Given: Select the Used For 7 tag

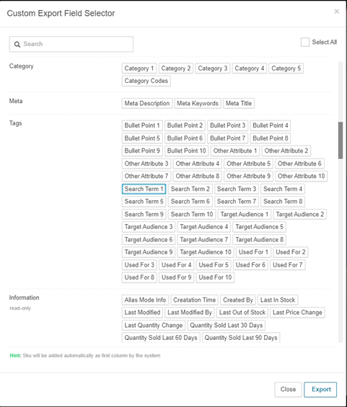Looking at the screenshot, I should (x=287, y=265).
